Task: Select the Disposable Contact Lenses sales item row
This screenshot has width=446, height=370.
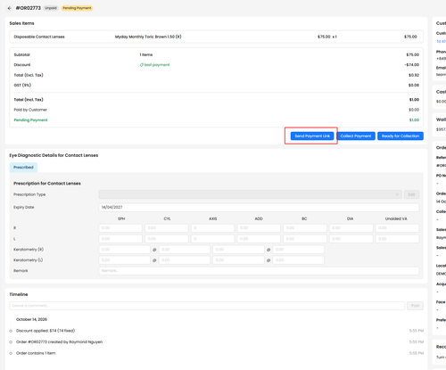Action: coord(216,37)
